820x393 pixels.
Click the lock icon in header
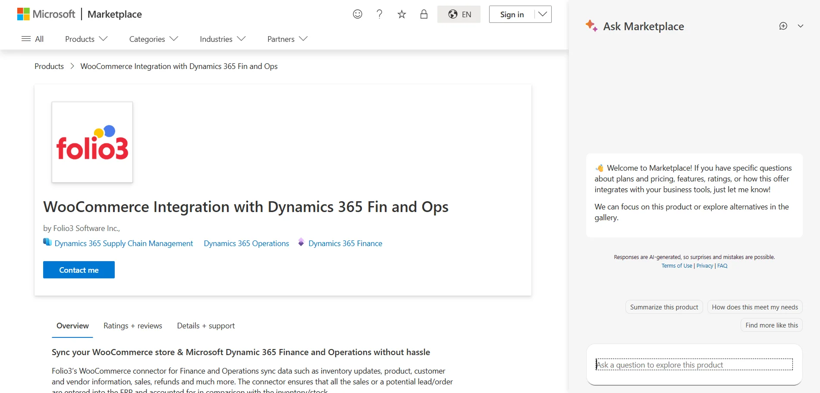coord(424,14)
